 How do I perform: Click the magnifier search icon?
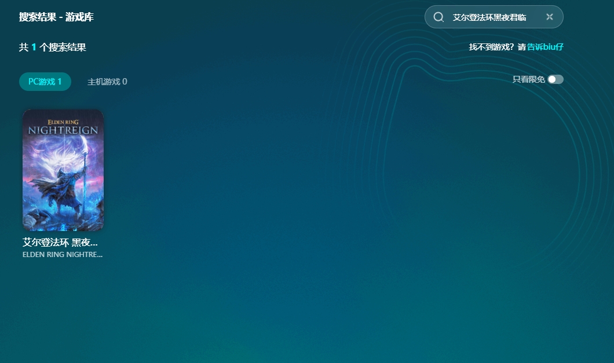(438, 17)
